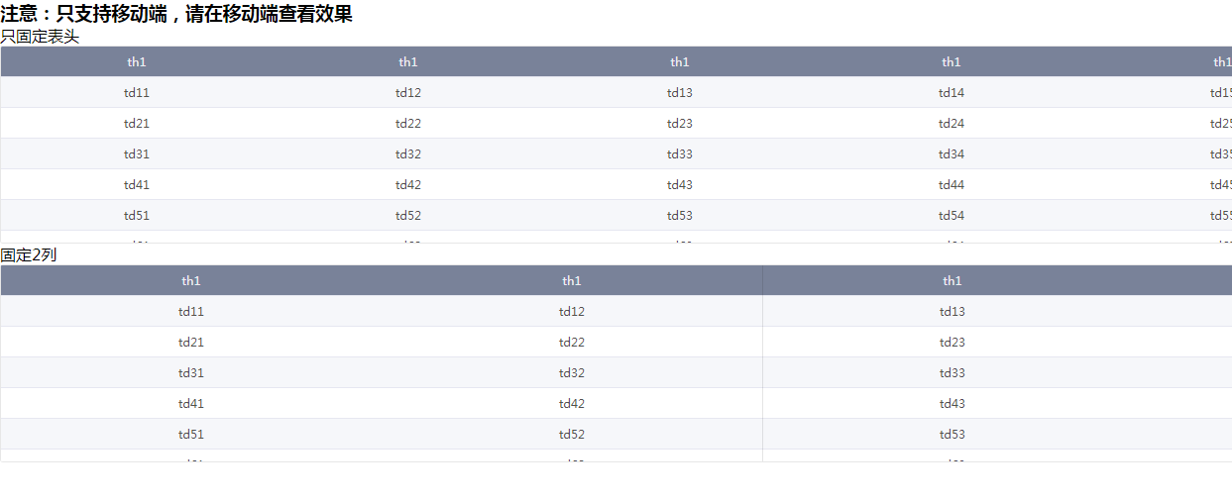Click th1 header above td12 in top table
The image size is (1232, 502).
click(408, 62)
